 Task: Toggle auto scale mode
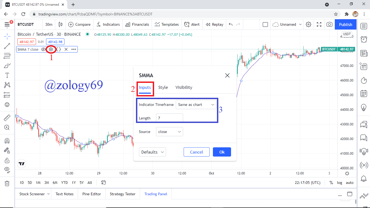tap(350, 183)
